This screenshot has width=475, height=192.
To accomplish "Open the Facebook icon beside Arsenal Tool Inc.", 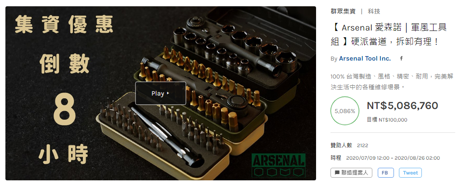I will (x=402, y=59).
